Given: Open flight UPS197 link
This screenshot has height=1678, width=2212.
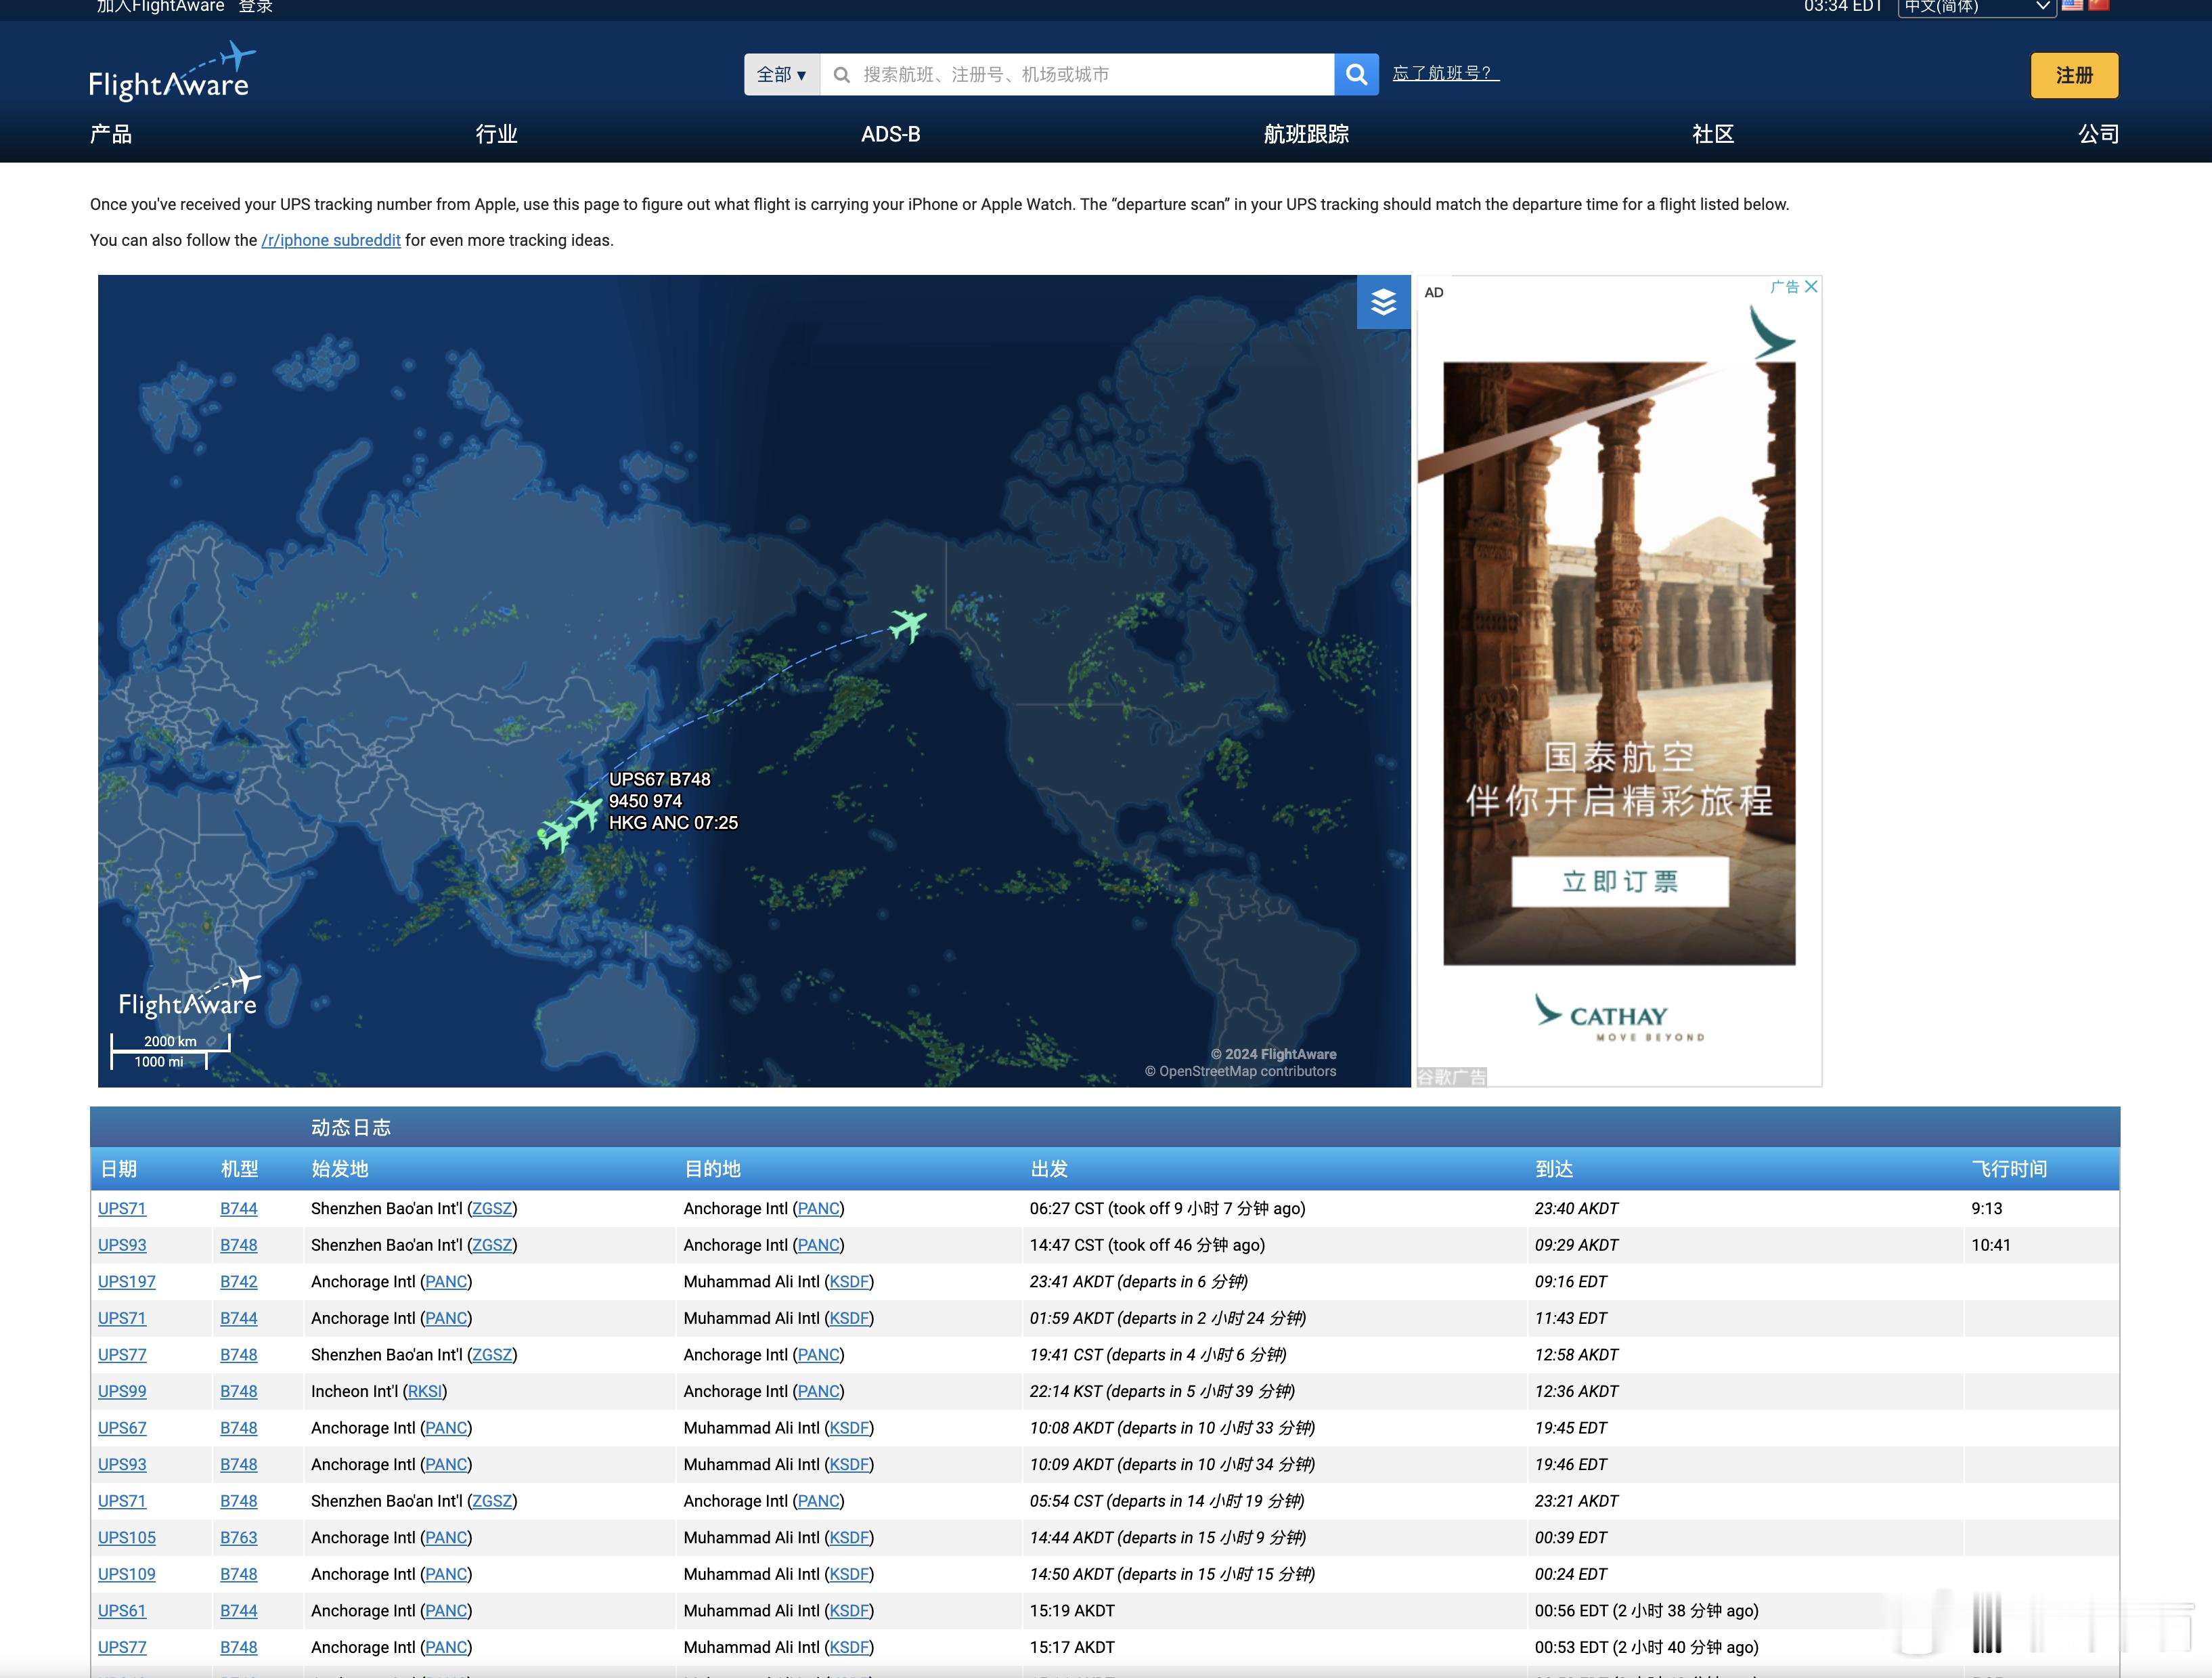Looking at the screenshot, I should pyautogui.click(x=127, y=1282).
